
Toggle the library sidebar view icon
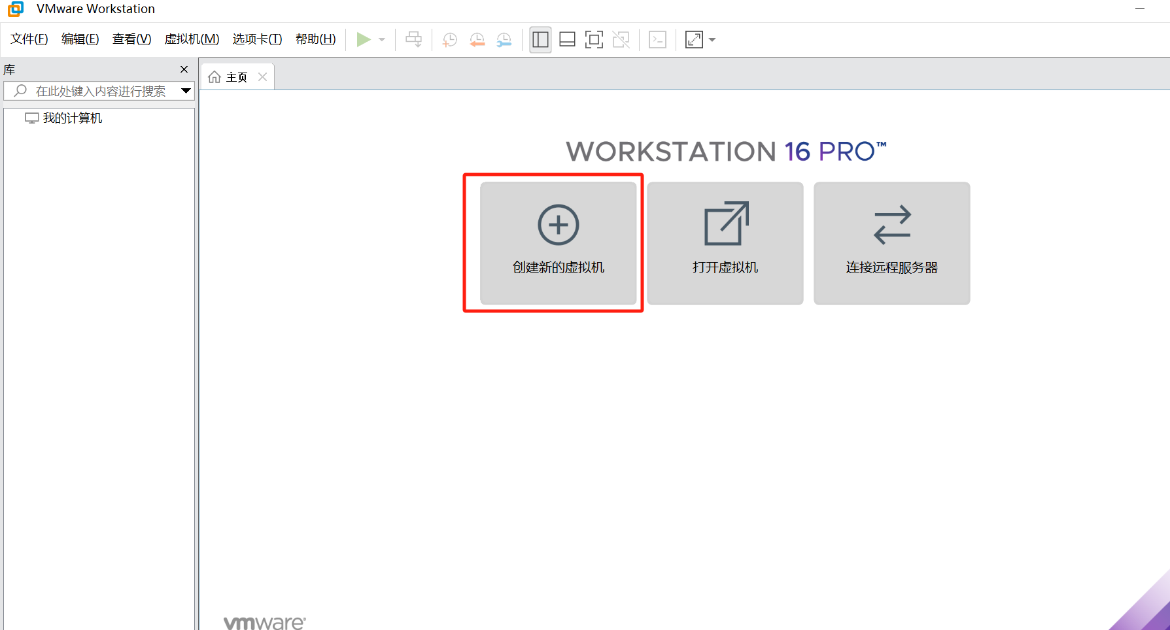[540, 40]
